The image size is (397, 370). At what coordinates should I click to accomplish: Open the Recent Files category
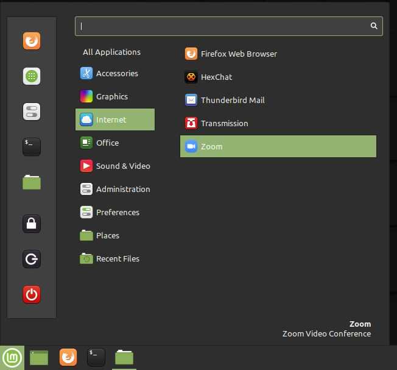(x=115, y=258)
